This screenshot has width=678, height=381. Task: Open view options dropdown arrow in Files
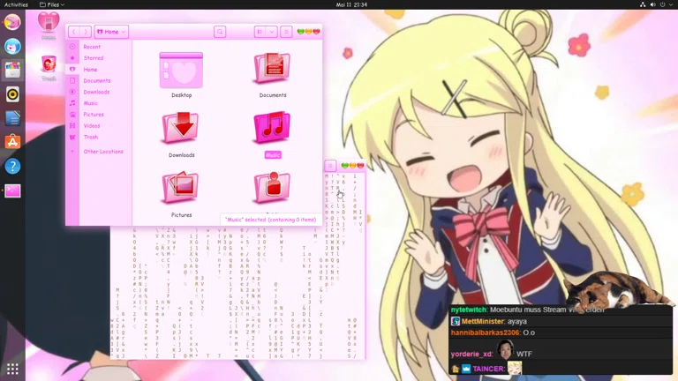272,32
